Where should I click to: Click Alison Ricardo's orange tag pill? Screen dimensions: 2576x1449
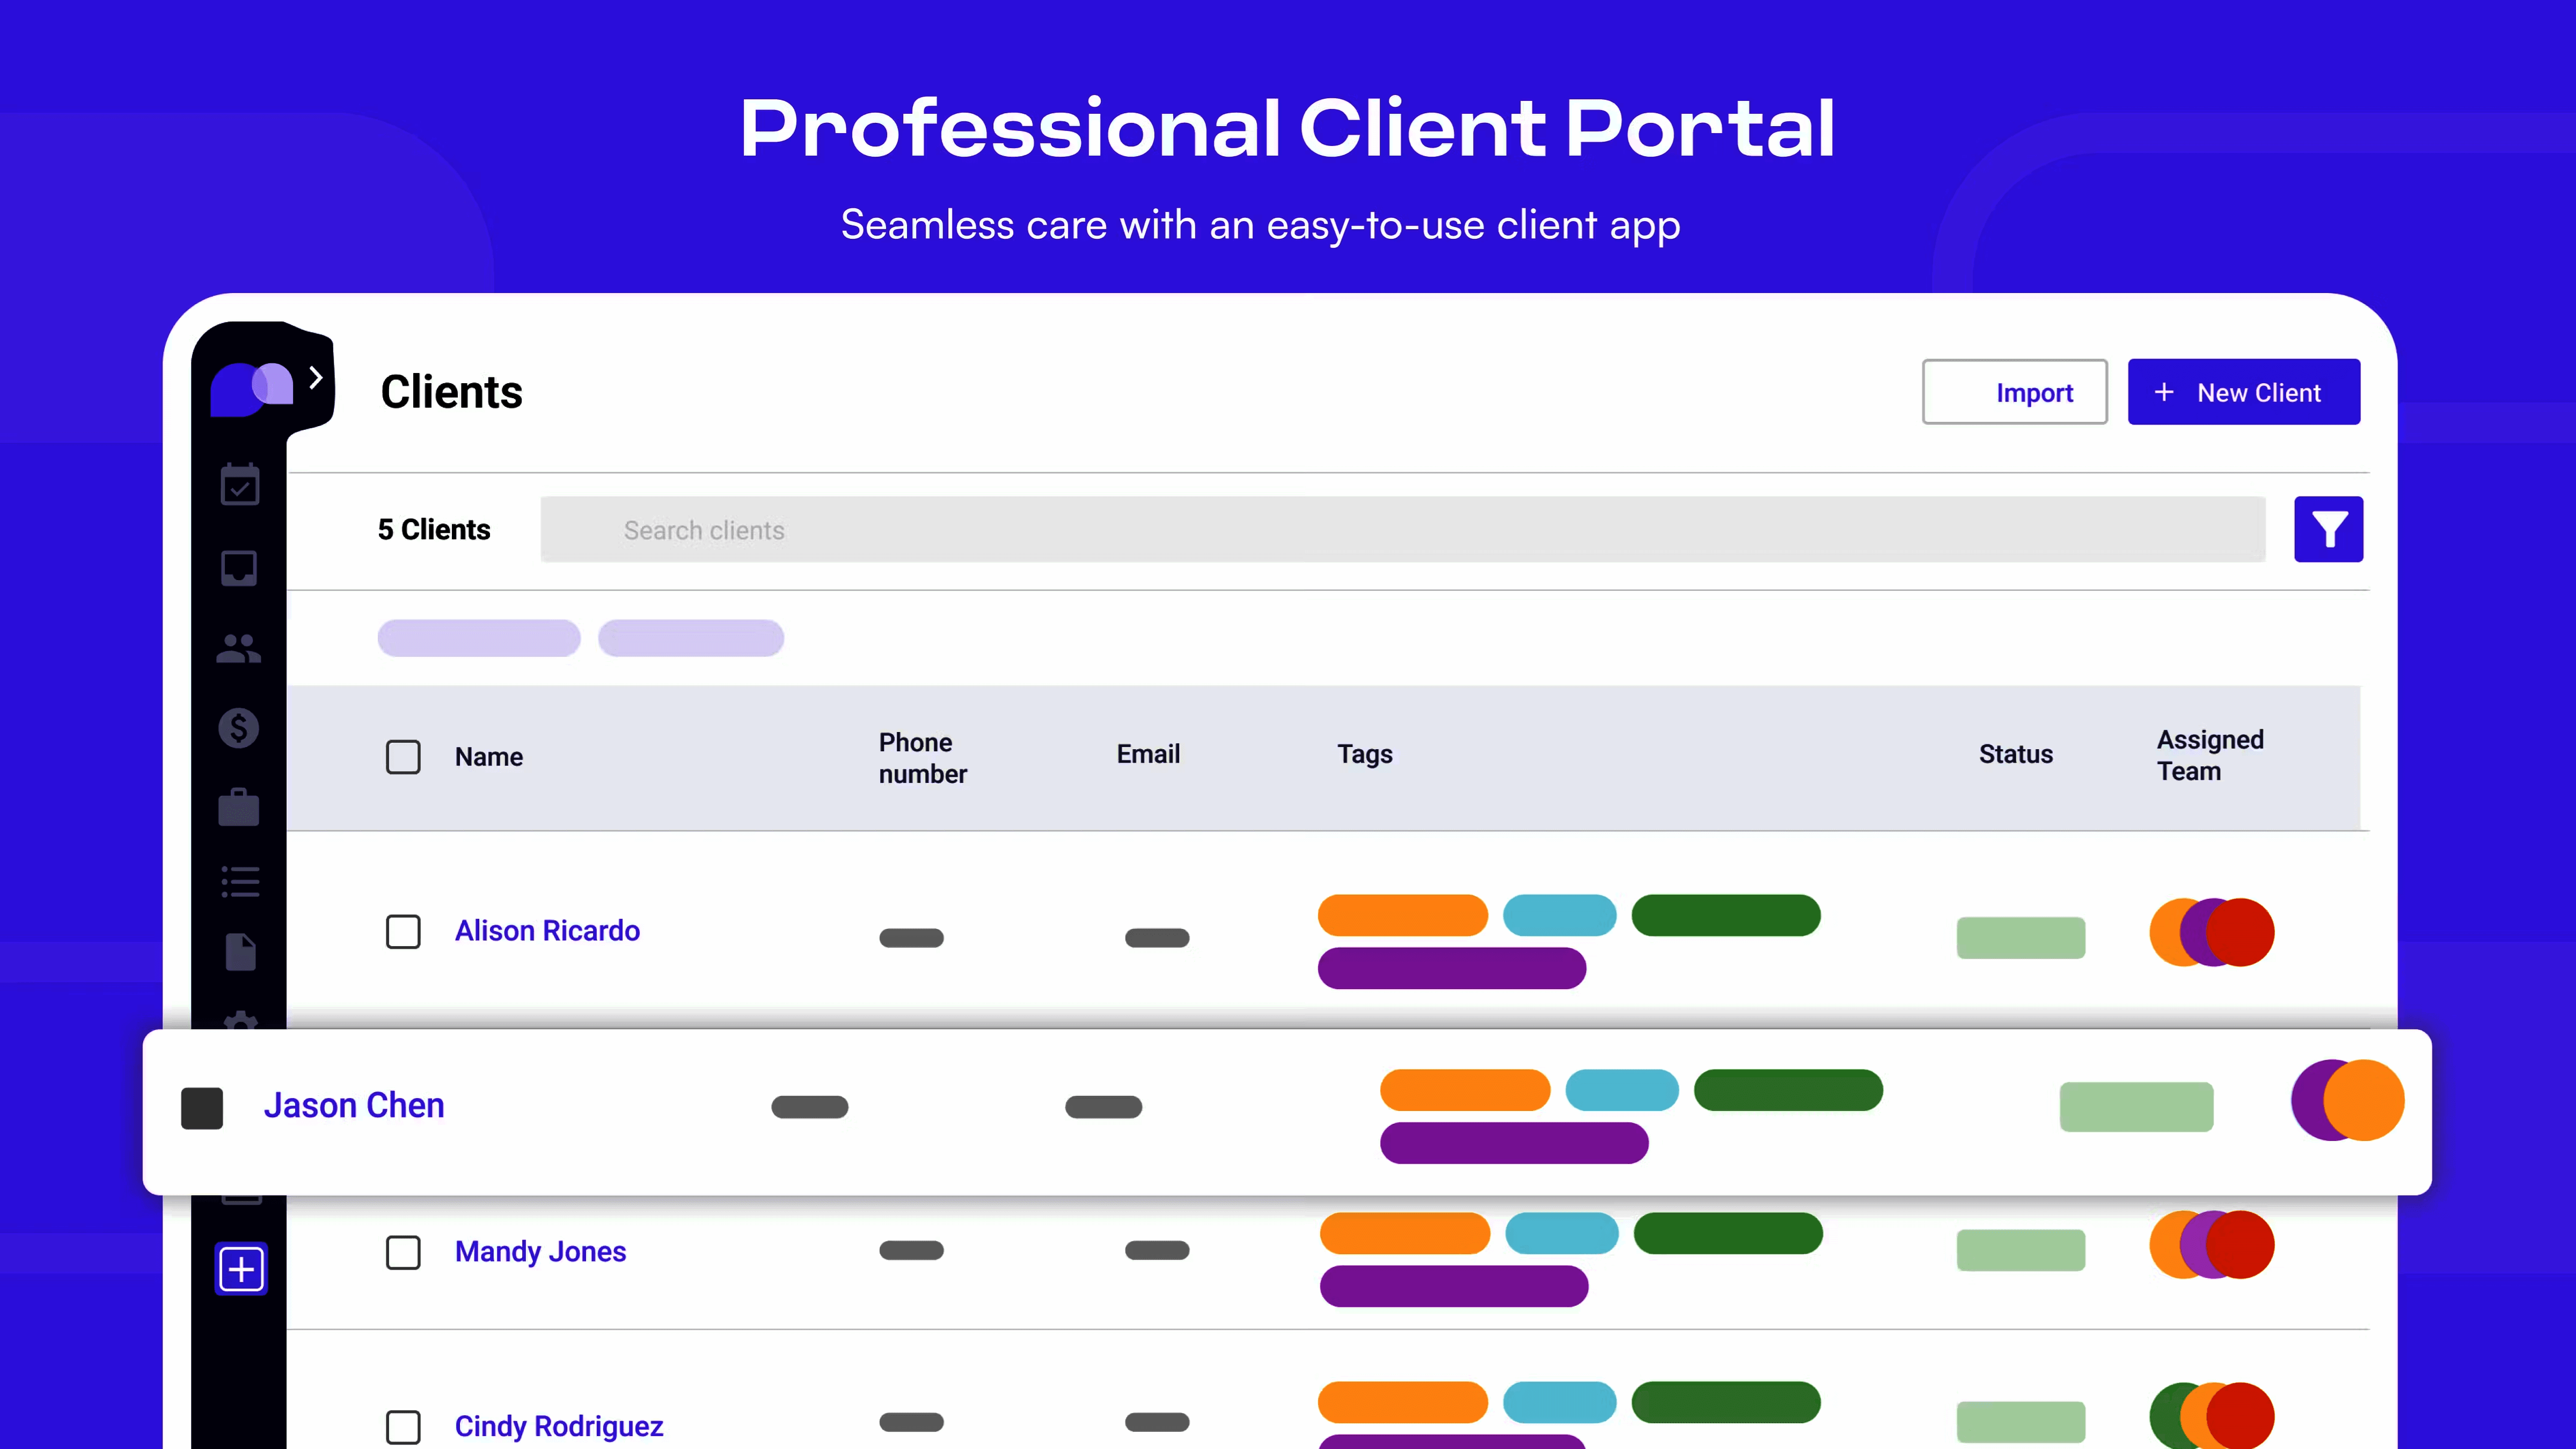point(1402,915)
